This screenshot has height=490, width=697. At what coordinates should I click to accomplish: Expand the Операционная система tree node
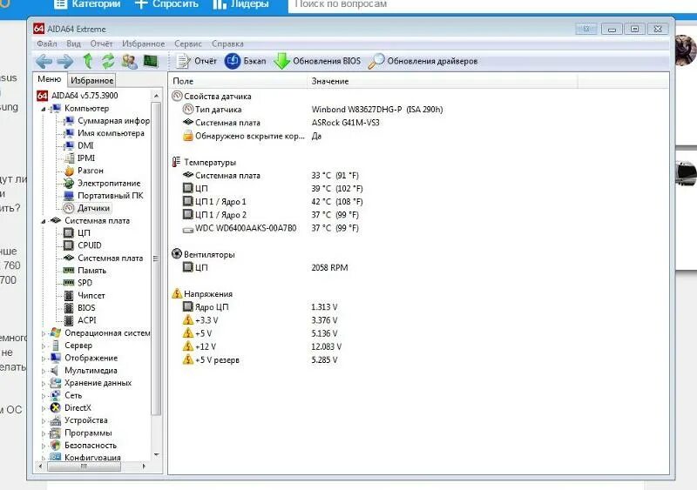(44, 333)
